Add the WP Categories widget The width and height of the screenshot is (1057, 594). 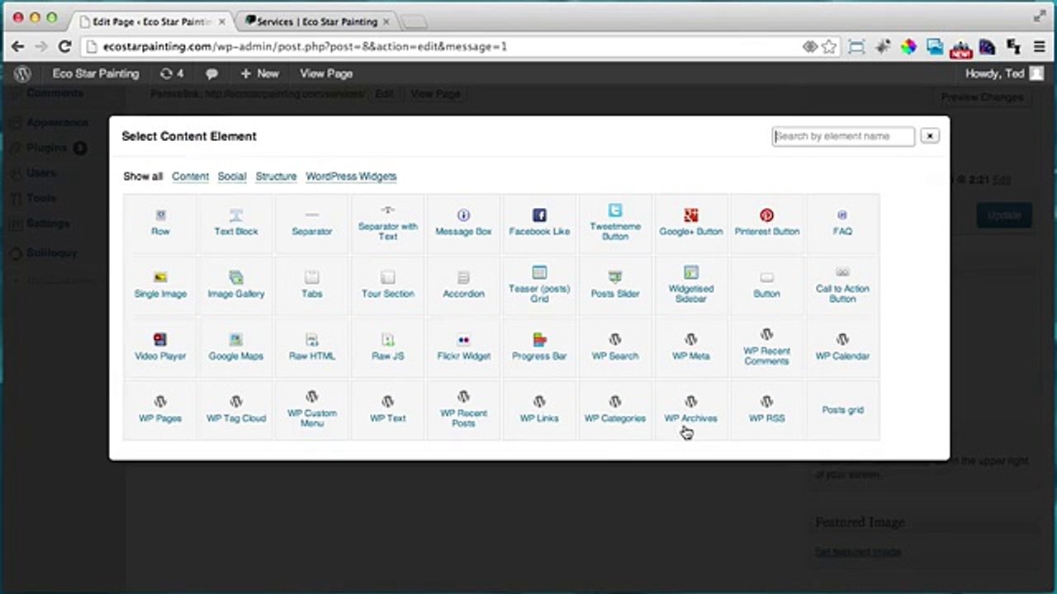pos(615,410)
